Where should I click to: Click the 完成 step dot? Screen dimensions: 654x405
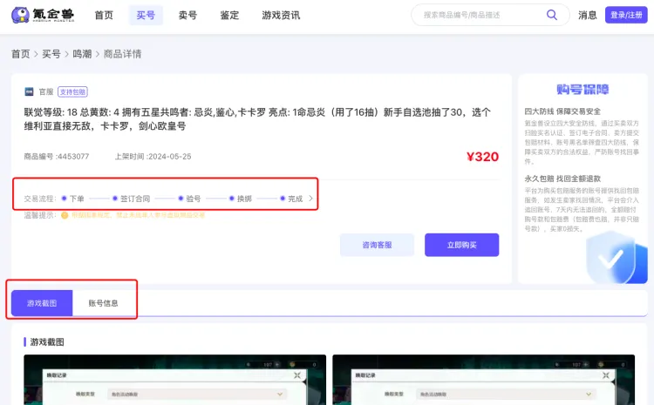pos(283,199)
